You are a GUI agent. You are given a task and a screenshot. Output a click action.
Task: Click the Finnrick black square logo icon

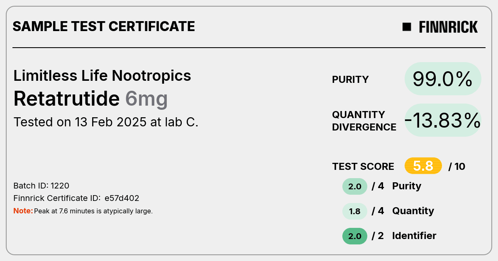[407, 27]
